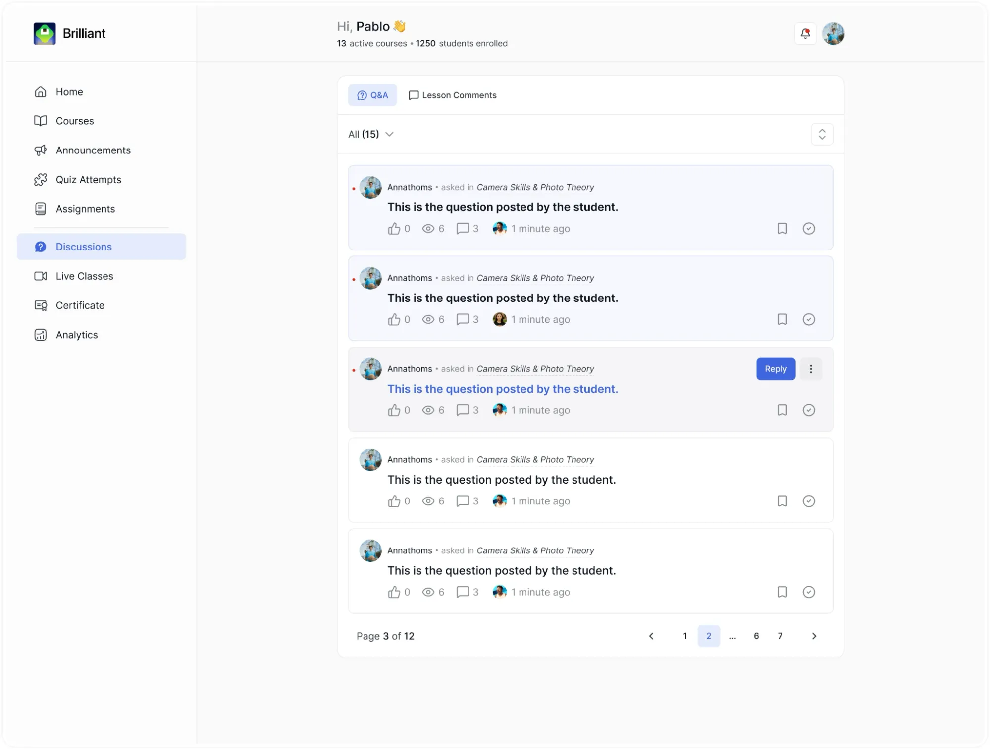The image size is (990, 749).
Task: Jump to page 7 in pagination
Action: 780,636
